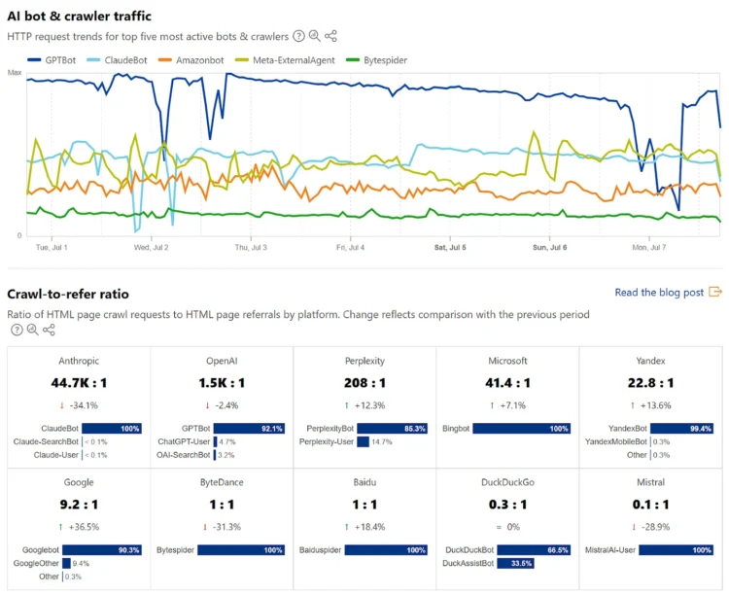Click the zoom icon for AI bot traffic chart
This screenshot has height=595, width=729.
[315, 36]
